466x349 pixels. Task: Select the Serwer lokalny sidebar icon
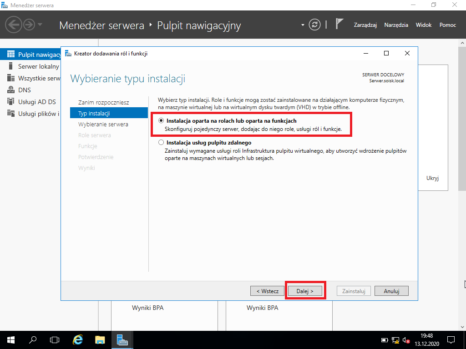[11, 66]
